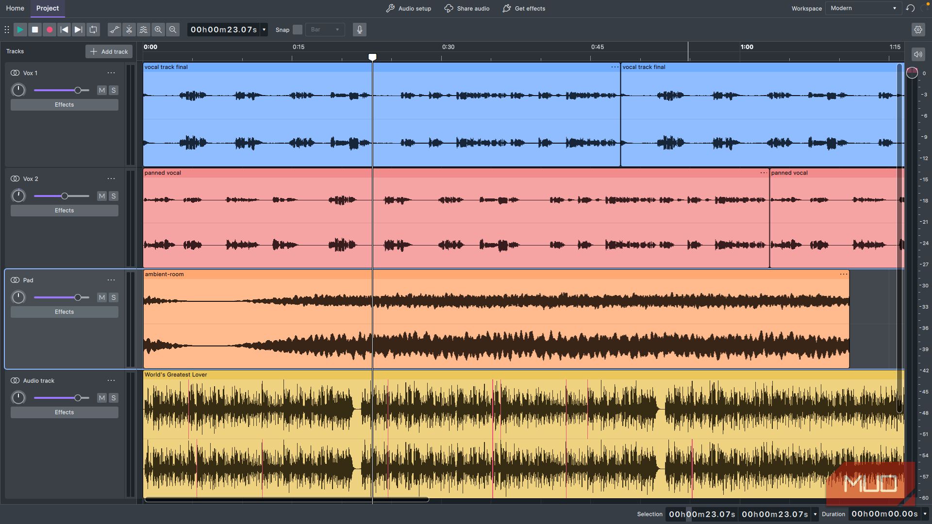Open Effects for Pad track
Viewport: 932px width, 524px height.
pyautogui.click(x=65, y=312)
